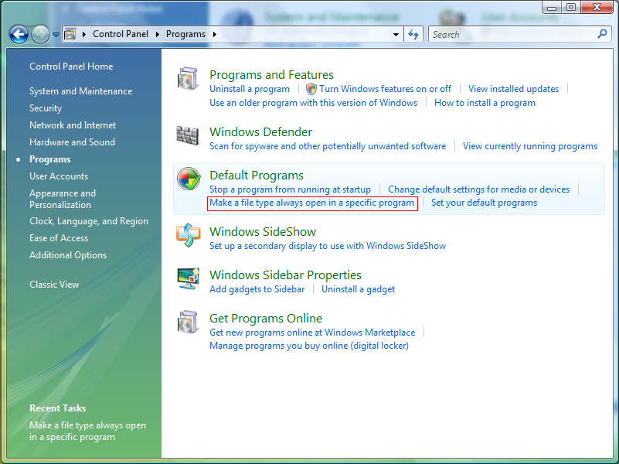Viewport: 619px width, 464px height.
Task: Minimize the Control Panel window
Action: (x=553, y=7)
